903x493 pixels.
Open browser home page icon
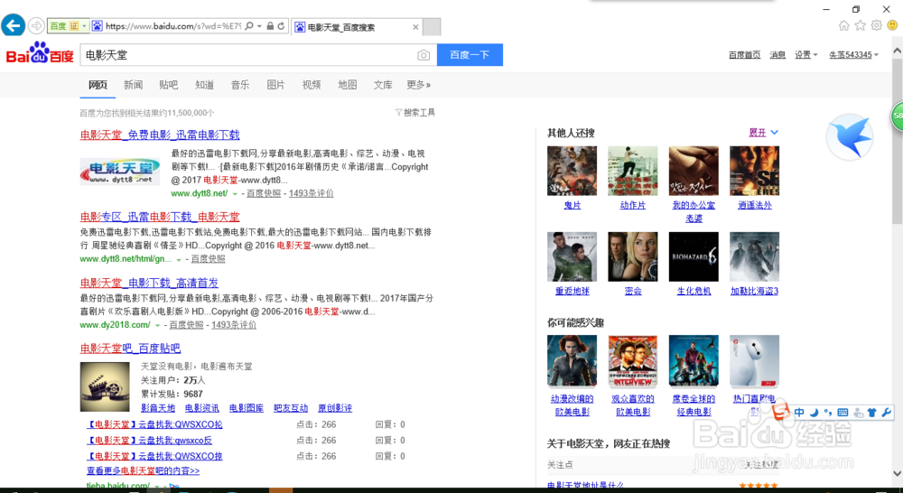pos(843,25)
